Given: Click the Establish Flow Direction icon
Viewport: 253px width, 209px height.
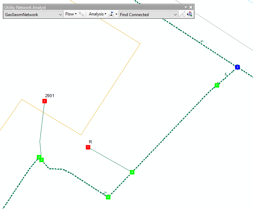Looking at the screenshot, I should (81, 14).
